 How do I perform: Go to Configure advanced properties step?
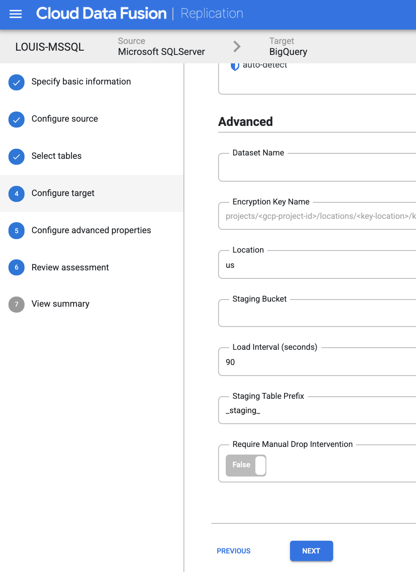click(91, 230)
